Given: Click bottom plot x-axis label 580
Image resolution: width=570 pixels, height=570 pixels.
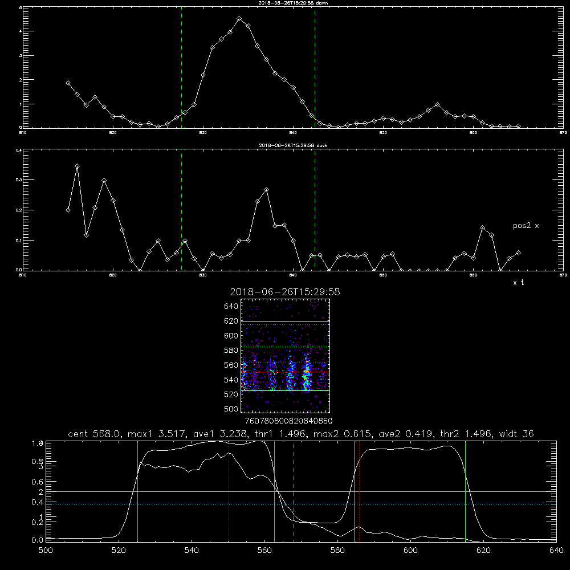Looking at the screenshot, I should click(337, 550).
